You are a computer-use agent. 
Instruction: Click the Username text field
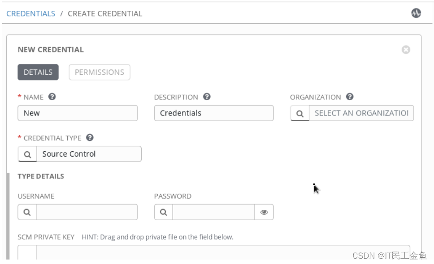click(87, 212)
